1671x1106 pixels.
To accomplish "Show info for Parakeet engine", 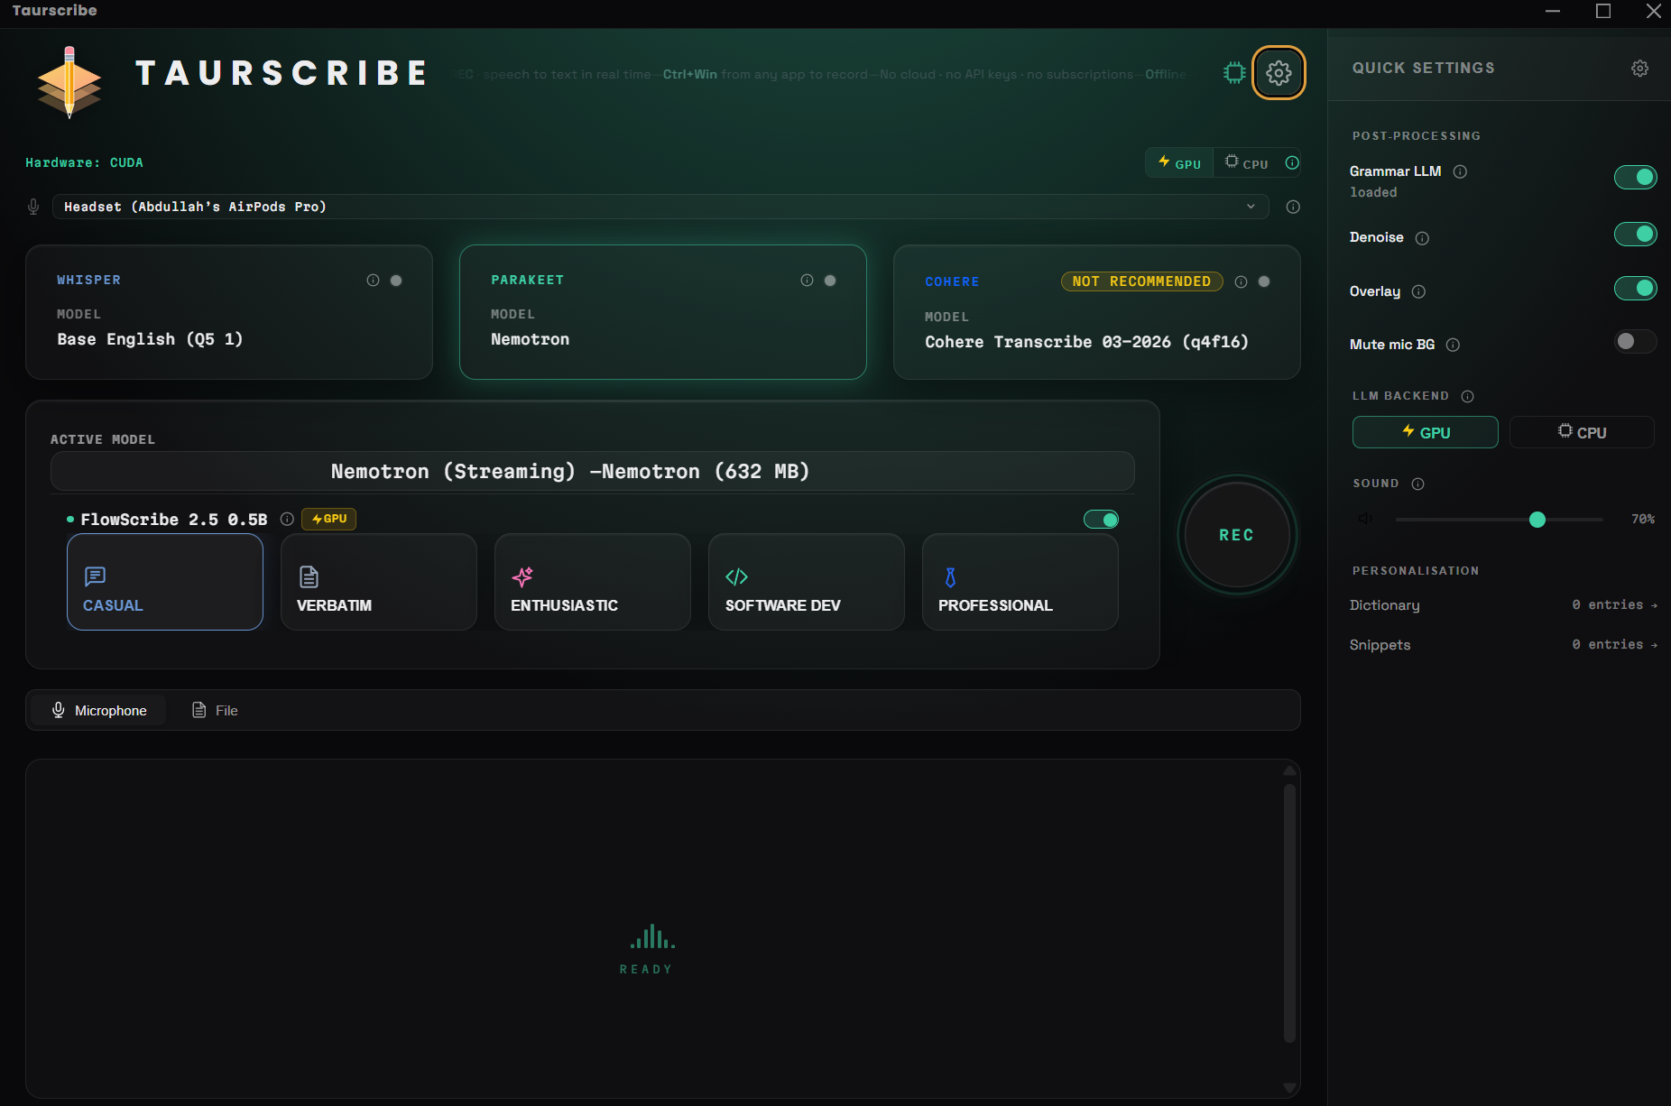I will click(807, 281).
